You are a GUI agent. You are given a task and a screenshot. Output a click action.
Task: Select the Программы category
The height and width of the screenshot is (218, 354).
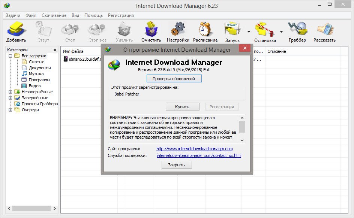click(x=39, y=80)
